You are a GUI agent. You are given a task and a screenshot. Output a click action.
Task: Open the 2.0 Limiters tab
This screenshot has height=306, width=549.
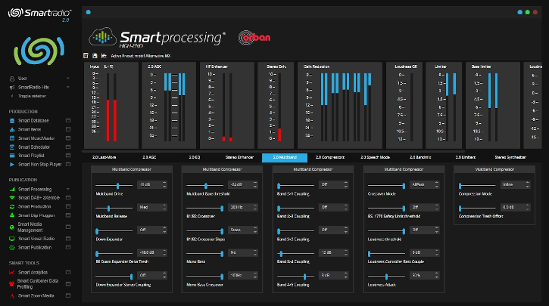tap(465, 157)
